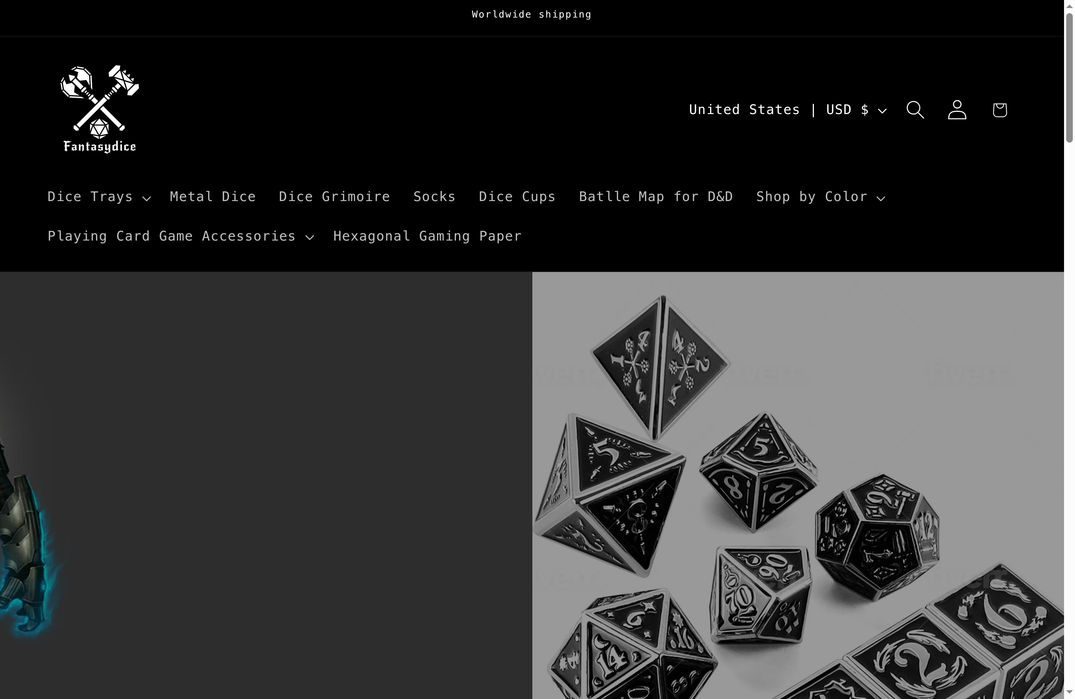The width and height of the screenshot is (1075, 699).
Task: Open the Socks navigation link
Action: tap(434, 197)
